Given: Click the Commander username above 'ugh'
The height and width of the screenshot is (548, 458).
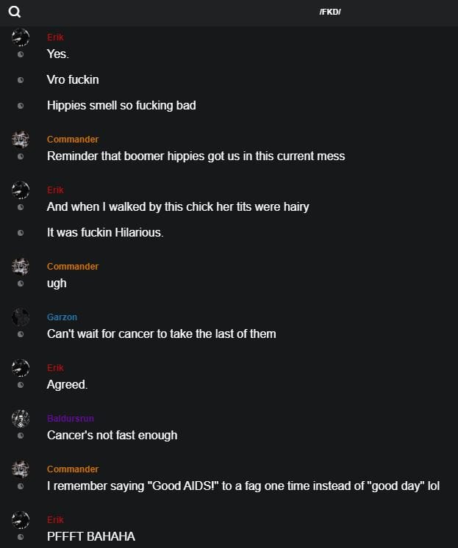Looking at the screenshot, I should pyautogui.click(x=72, y=267).
